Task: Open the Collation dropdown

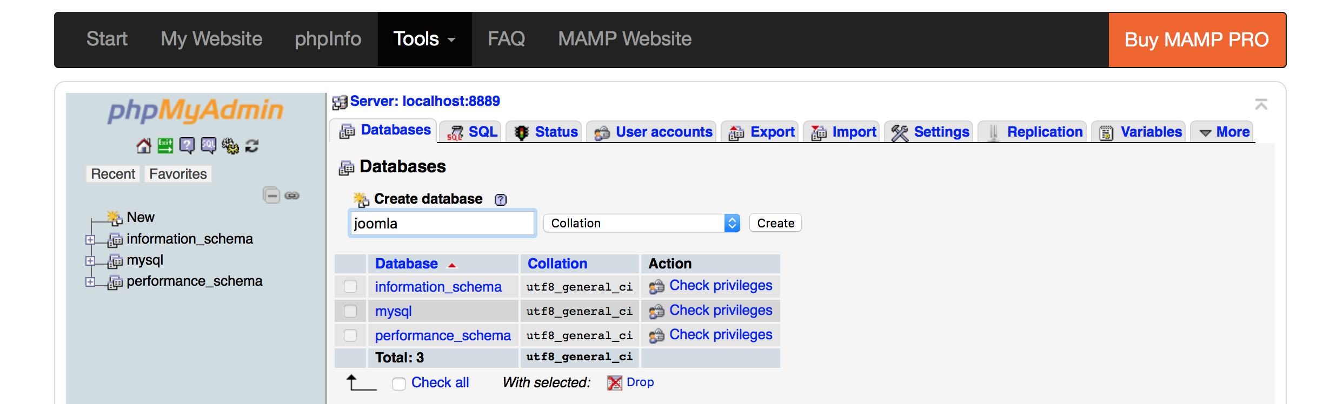Action: (641, 223)
